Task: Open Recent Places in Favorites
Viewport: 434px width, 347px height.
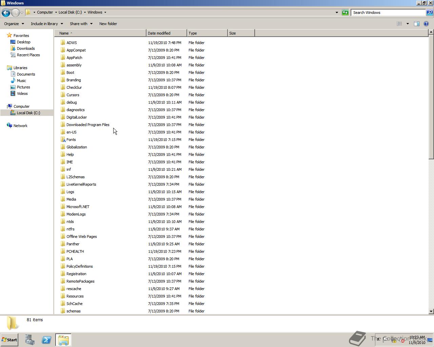Action: point(28,55)
